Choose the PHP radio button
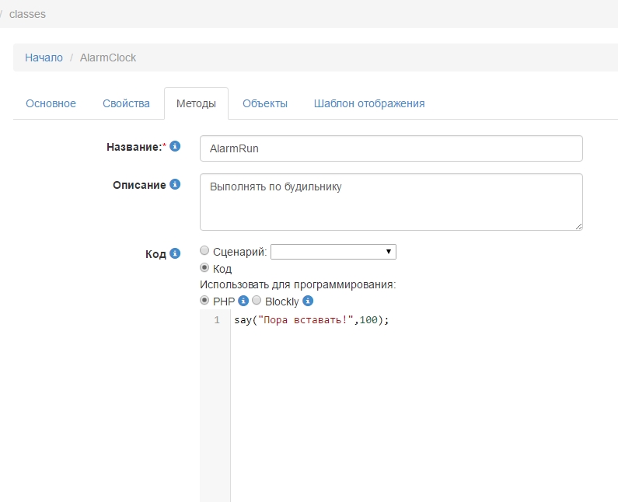618x502 pixels. [204, 300]
